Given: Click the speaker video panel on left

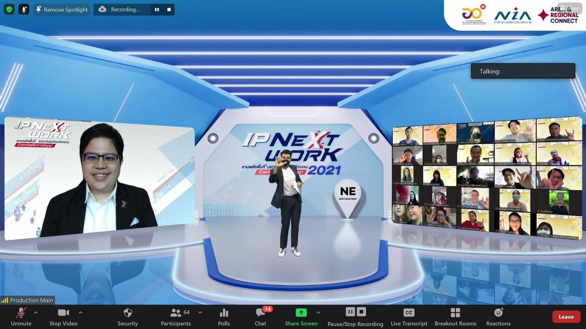Looking at the screenshot, I should point(99,178).
